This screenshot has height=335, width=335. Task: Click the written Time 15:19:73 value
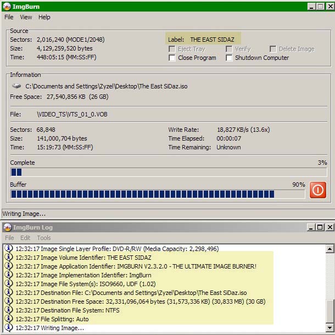pos(65,147)
